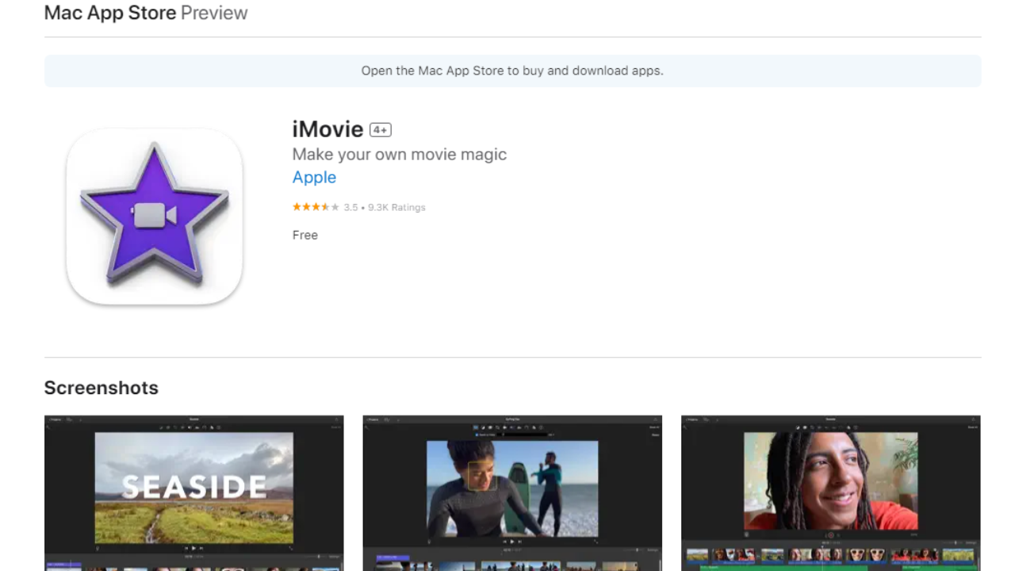This screenshot has width=1015, height=571.
Task: Click the "Open the Mac App Store" banner
Action: [x=512, y=71]
